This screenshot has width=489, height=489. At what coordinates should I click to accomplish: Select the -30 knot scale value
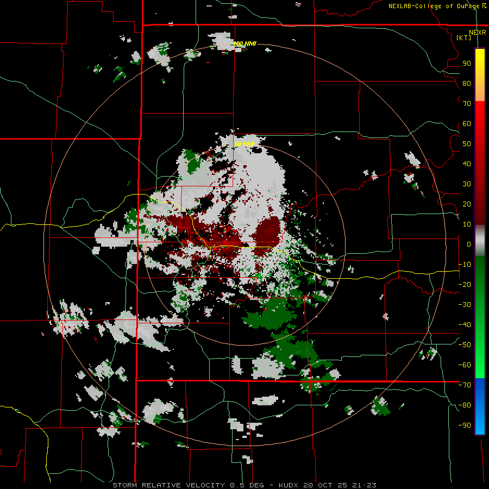tap(465, 305)
